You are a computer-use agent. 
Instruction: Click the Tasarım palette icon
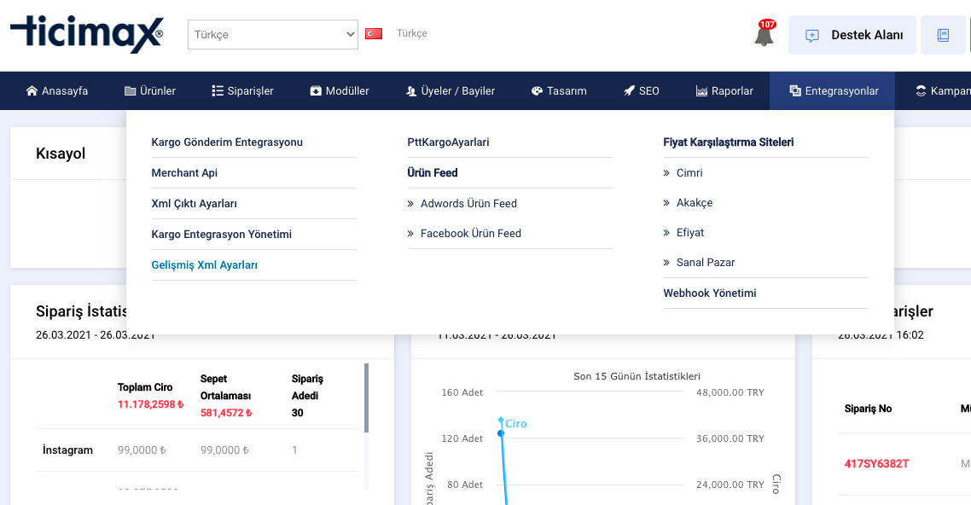(x=537, y=91)
